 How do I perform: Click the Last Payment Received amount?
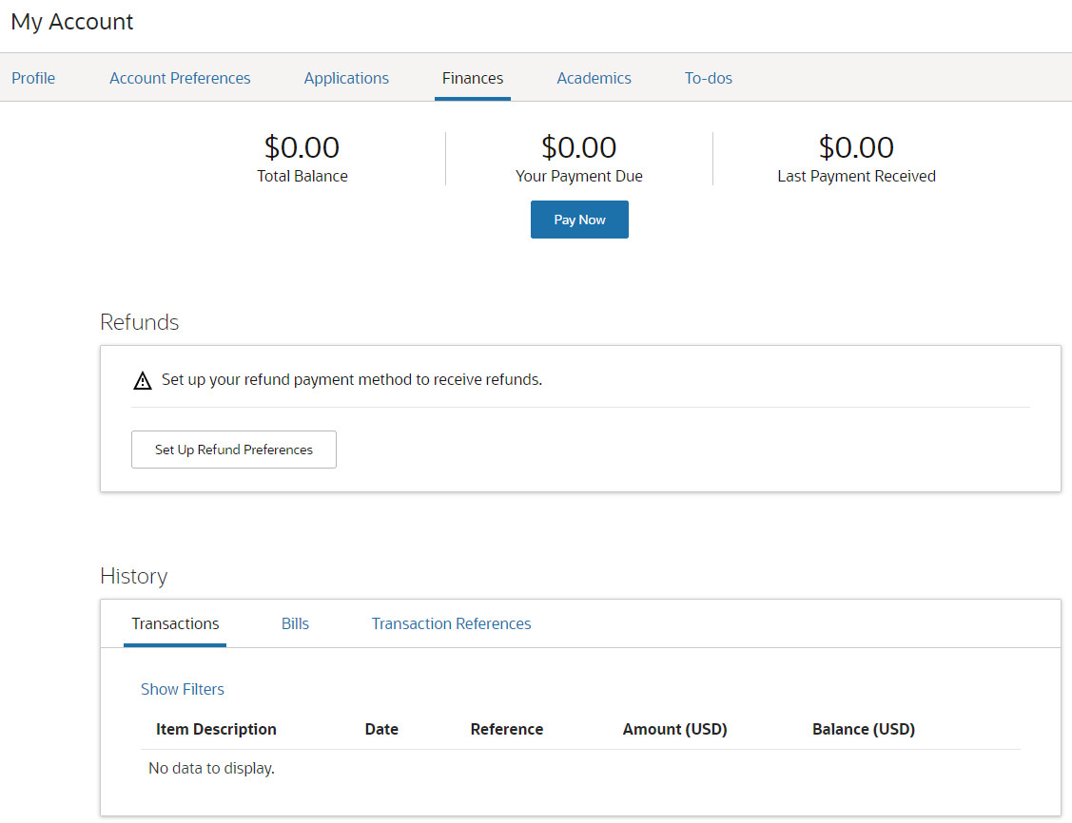[x=856, y=147]
